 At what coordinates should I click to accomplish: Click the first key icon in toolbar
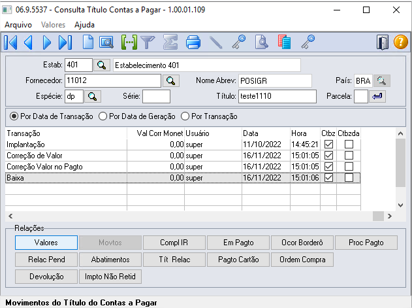point(238,42)
